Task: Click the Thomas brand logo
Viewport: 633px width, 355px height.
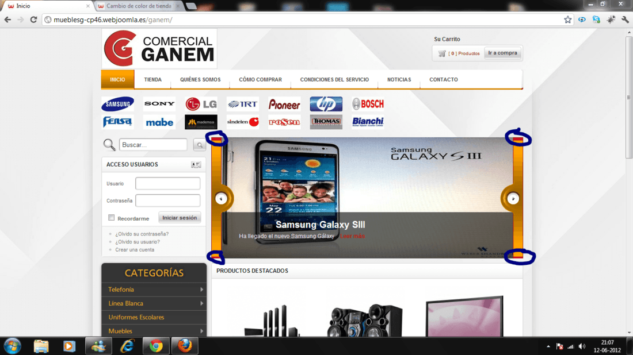Action: click(x=326, y=122)
